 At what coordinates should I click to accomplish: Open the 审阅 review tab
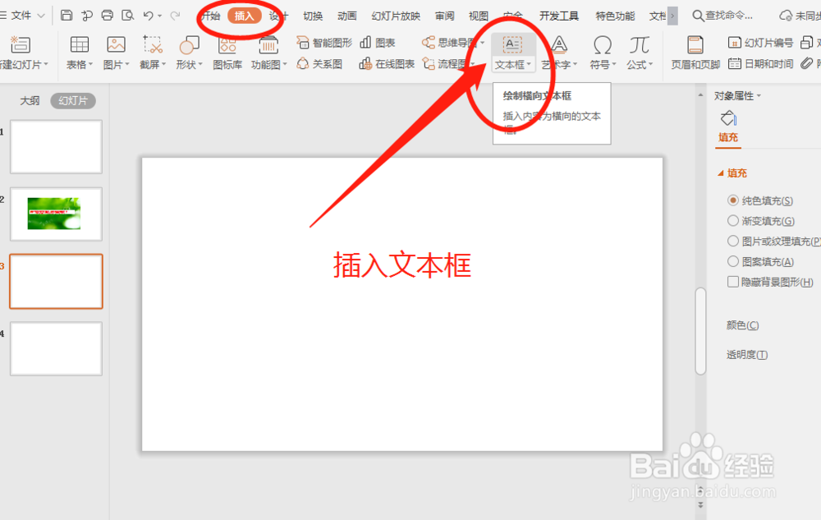pyautogui.click(x=444, y=16)
